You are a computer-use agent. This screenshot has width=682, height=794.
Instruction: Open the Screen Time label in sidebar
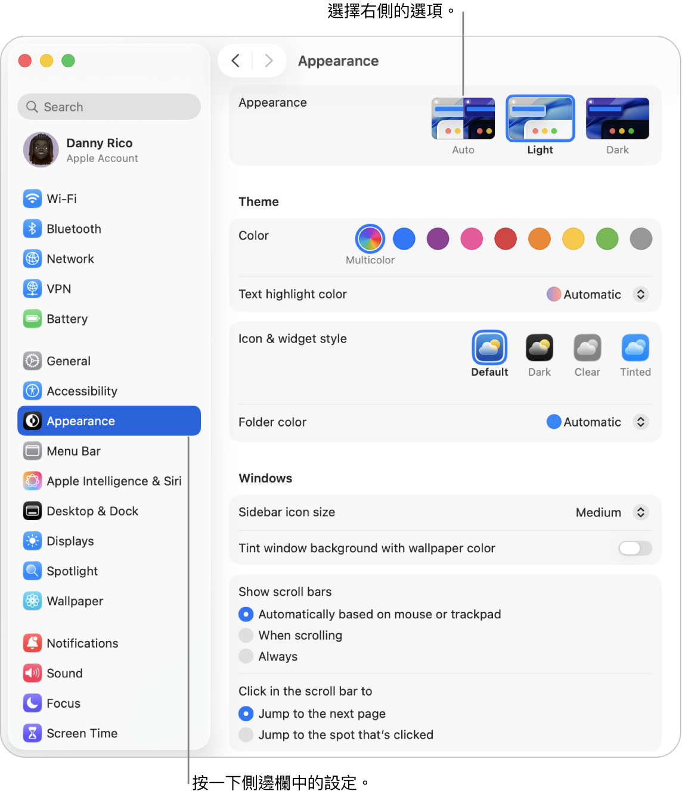tap(82, 733)
